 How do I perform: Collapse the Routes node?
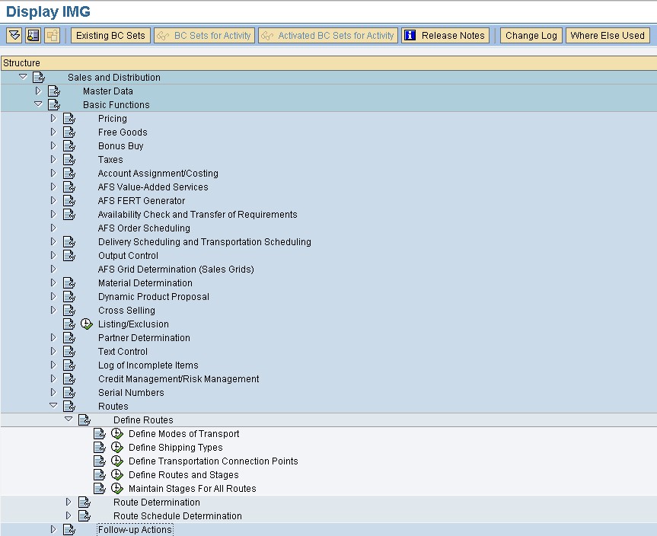click(x=53, y=406)
